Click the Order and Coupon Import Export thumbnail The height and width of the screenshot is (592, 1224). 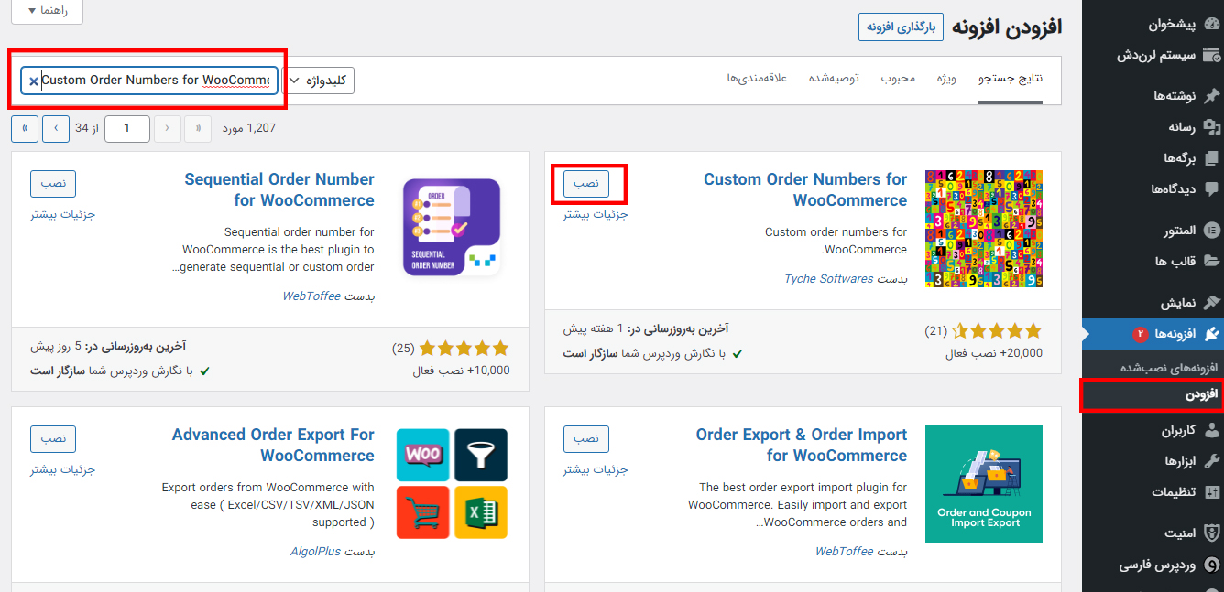(x=984, y=484)
